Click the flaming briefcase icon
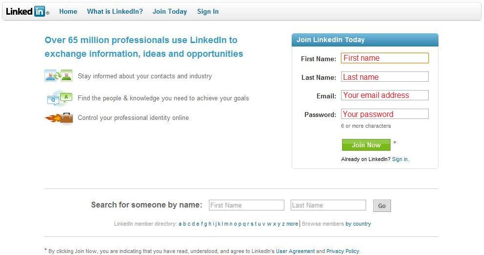Viewport: 484px width, 255px height. [x=59, y=118]
